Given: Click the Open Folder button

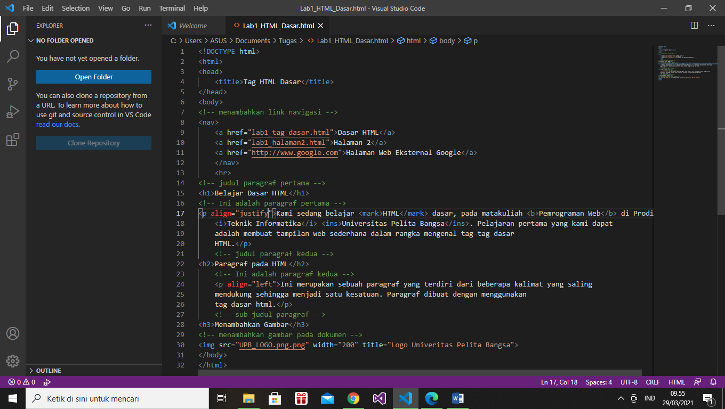Looking at the screenshot, I should coord(93,77).
